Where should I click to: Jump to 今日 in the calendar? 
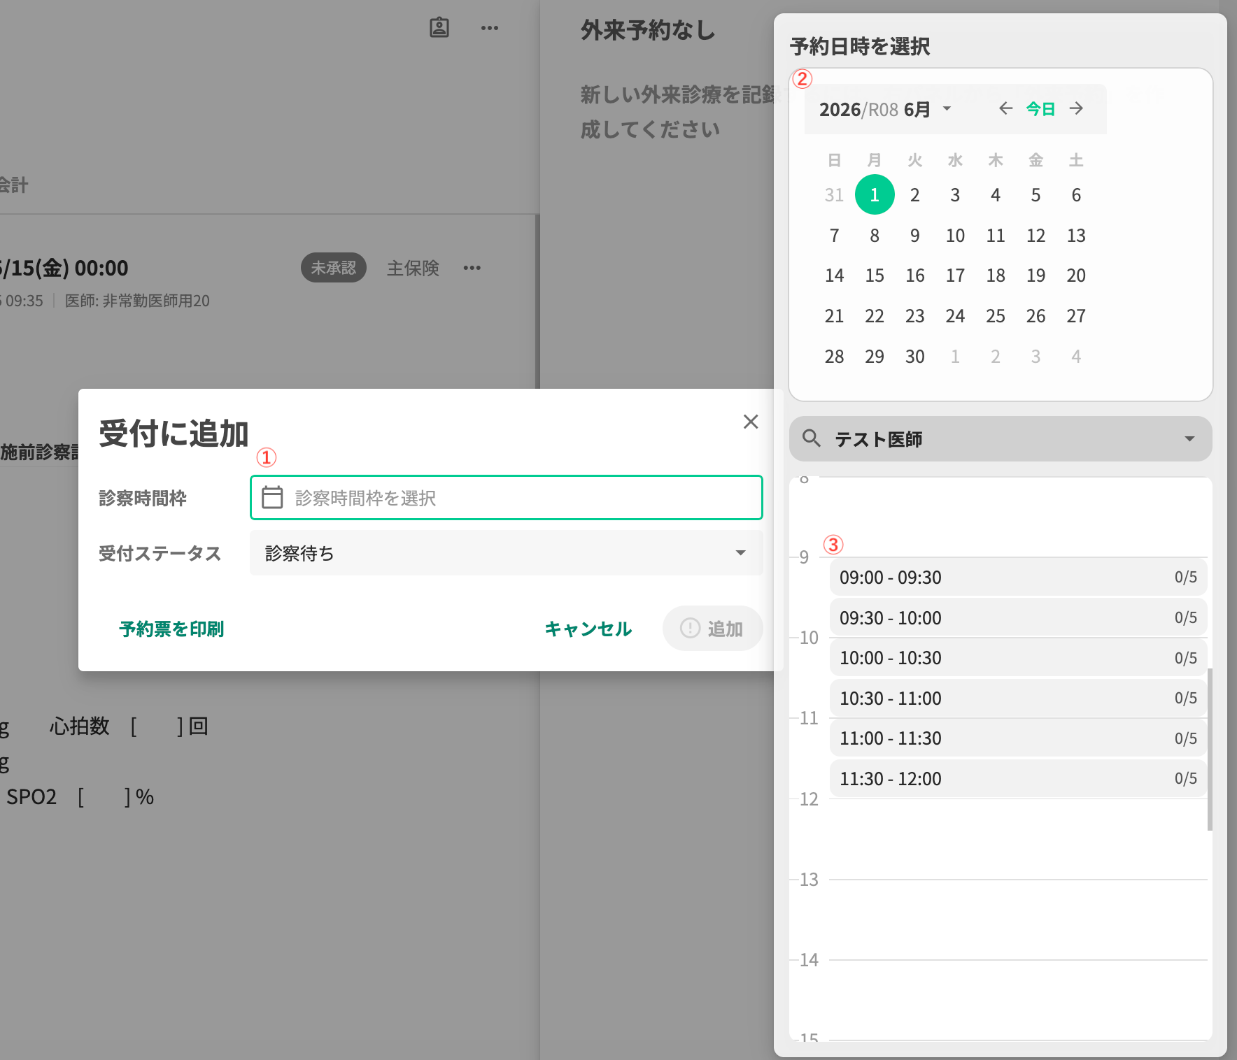pyautogui.click(x=1040, y=109)
